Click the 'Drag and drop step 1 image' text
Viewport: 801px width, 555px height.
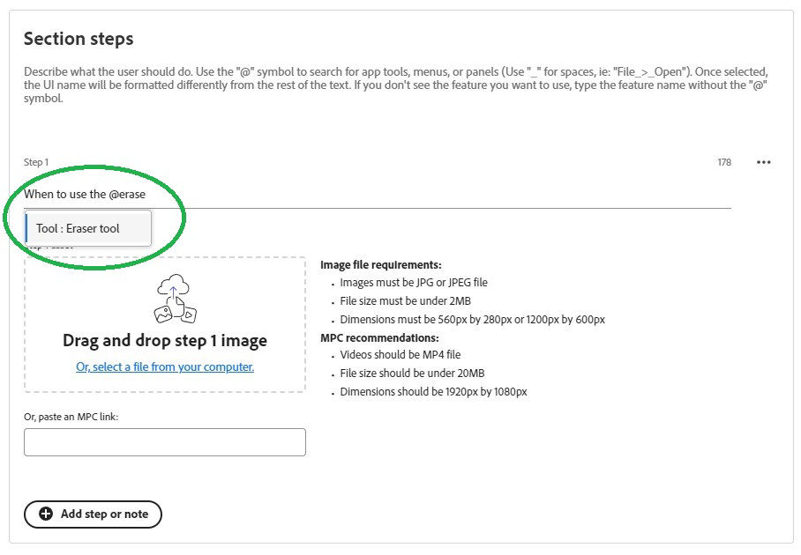(x=164, y=340)
